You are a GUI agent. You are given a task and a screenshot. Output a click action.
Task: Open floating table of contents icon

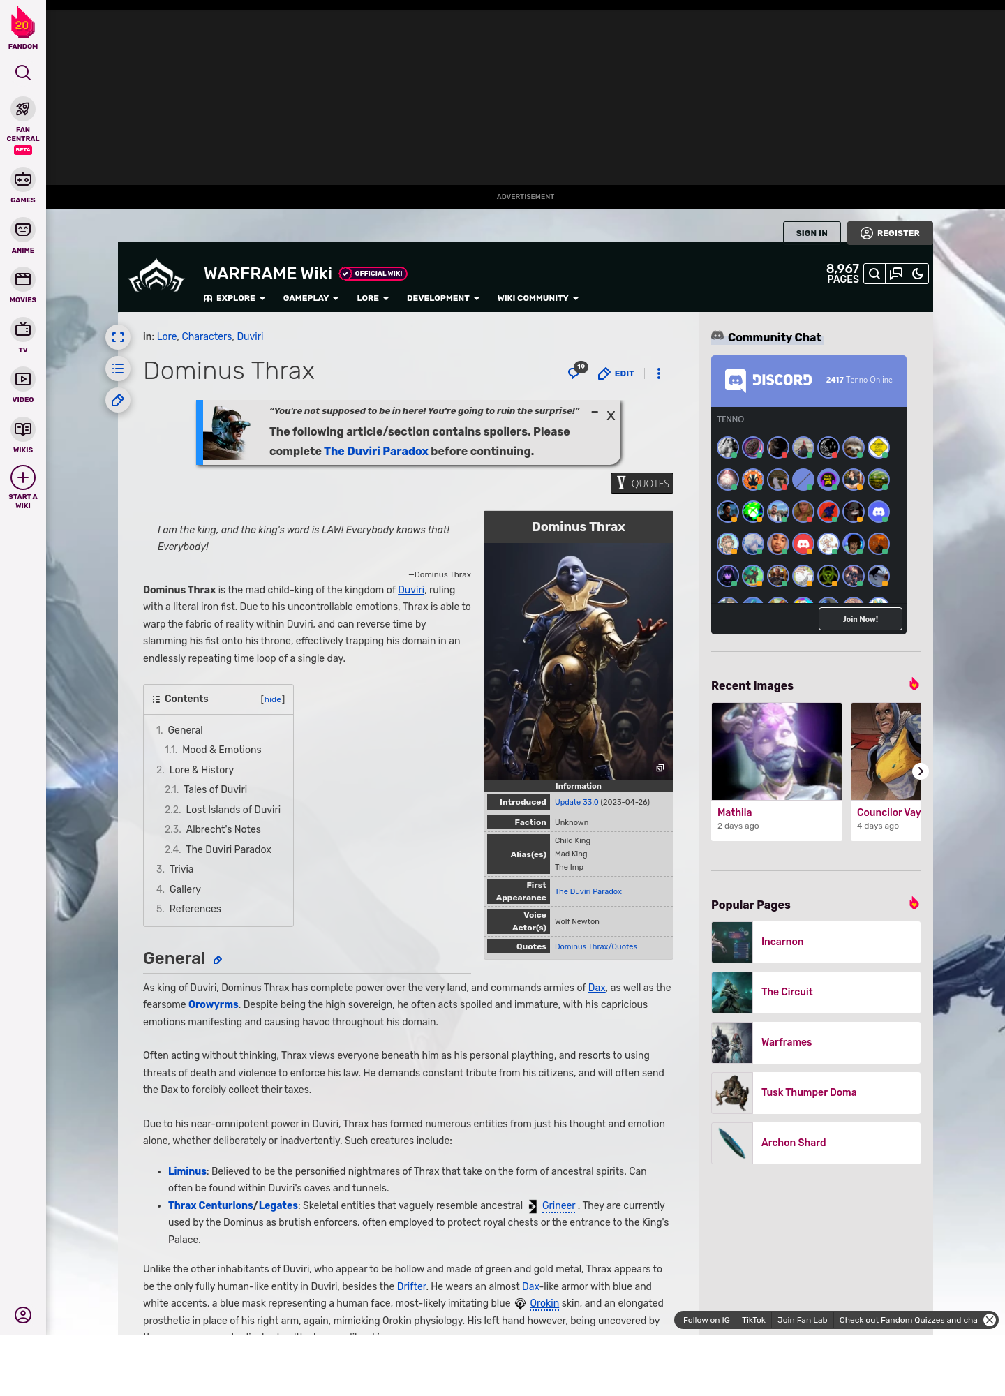(118, 369)
